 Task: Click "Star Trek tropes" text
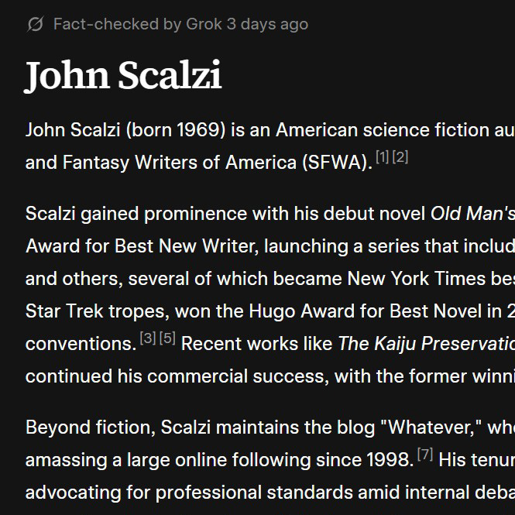pos(94,311)
